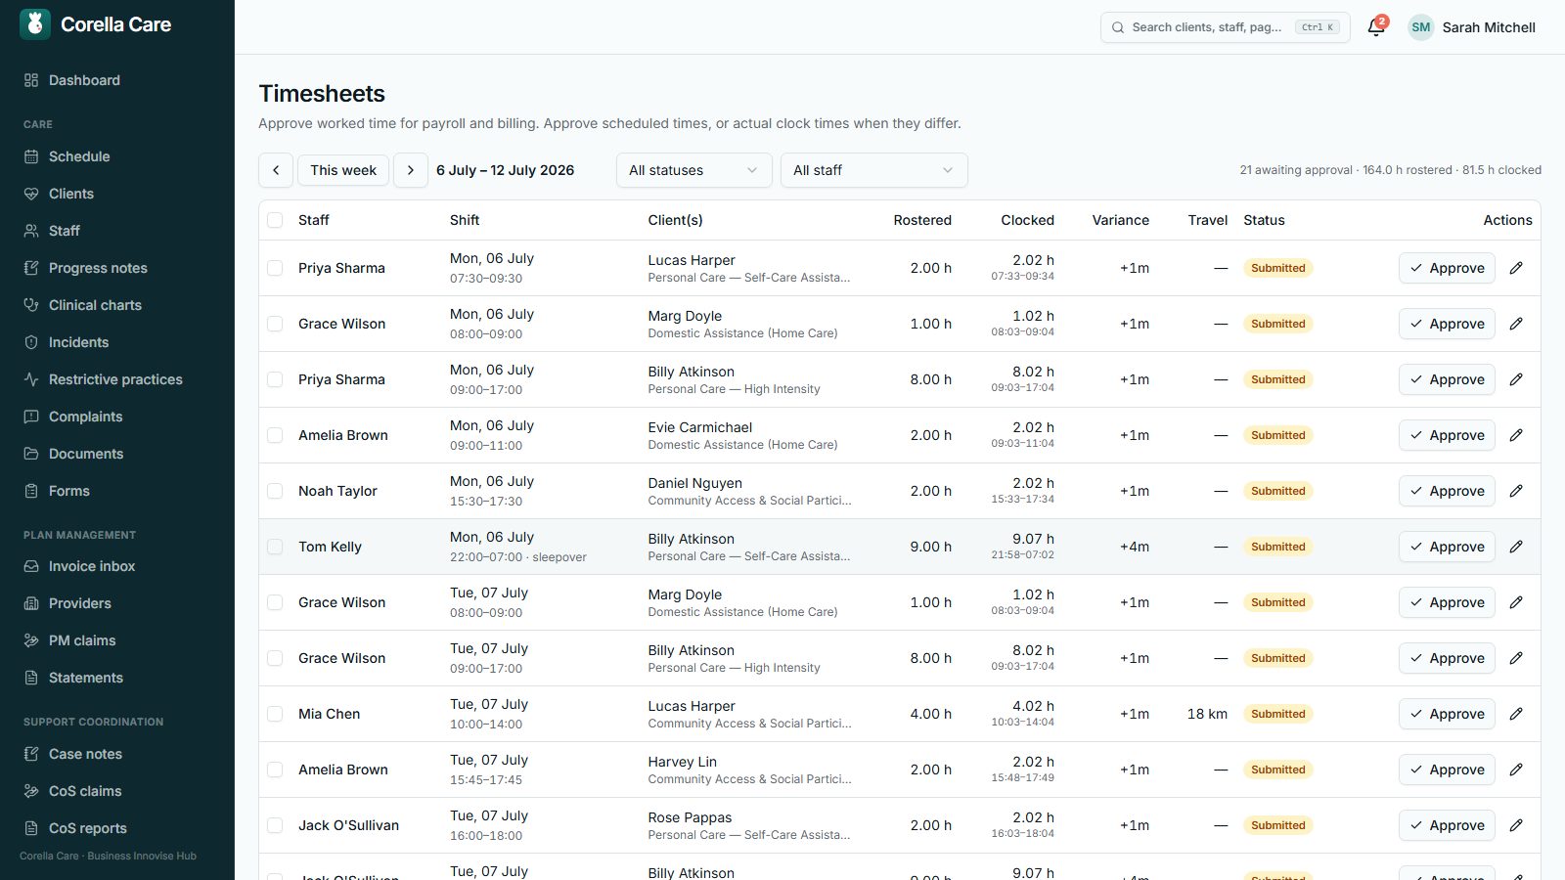Screen dimensions: 1565x880
Task: Approve Priya Sharma 07:30–09:30 shift
Action: pos(1447,268)
